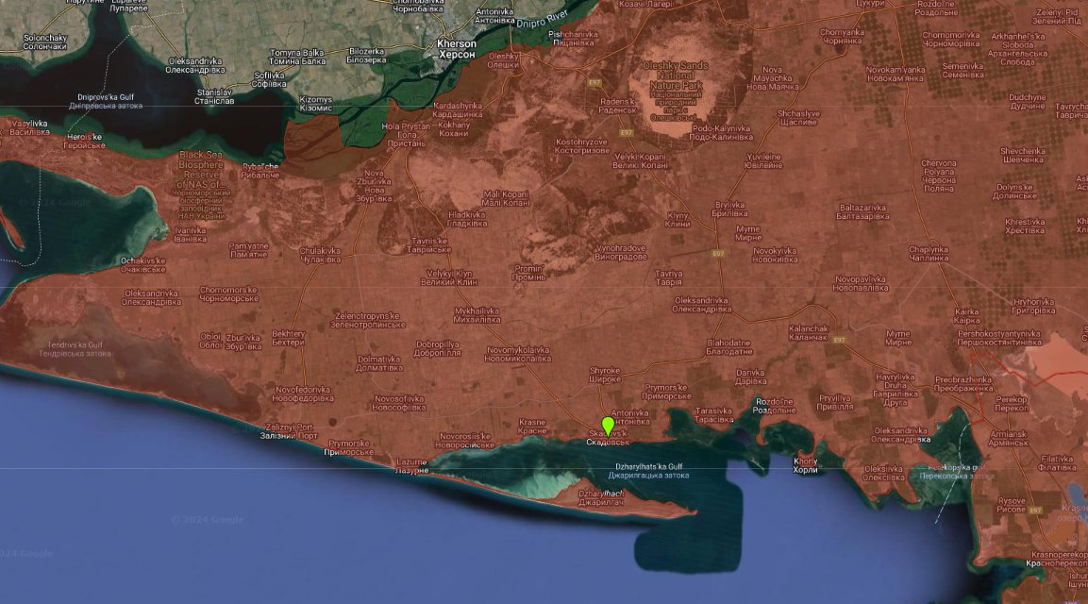Image resolution: width=1088 pixels, height=604 pixels.
Task: Select the Bekhtery label
Action: 288,338
